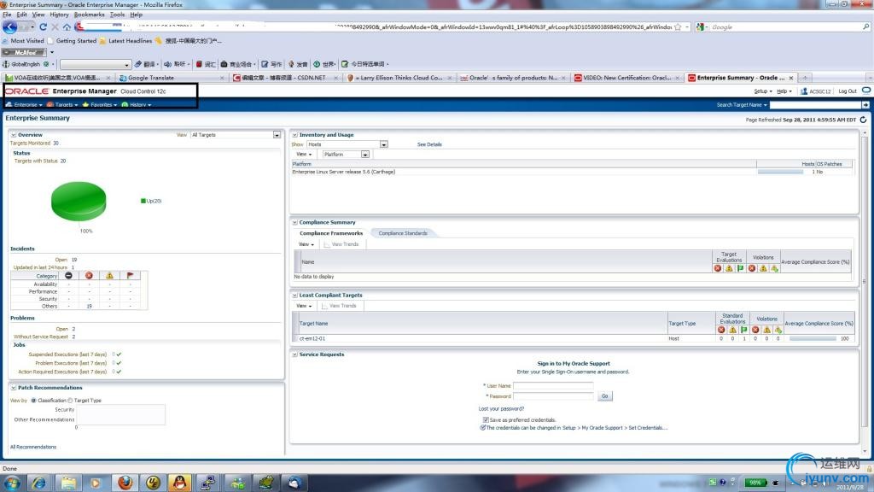Image resolution: width=874 pixels, height=492 pixels.
Task: Toggle Save as preferred credentials checkbox
Action: (x=486, y=420)
